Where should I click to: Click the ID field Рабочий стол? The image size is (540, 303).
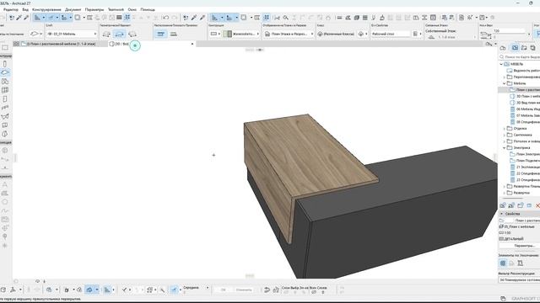(x=391, y=34)
